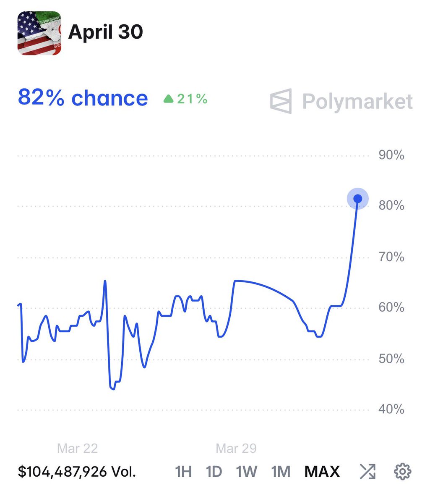430x504 pixels.
Task: Switch to the 1M time range
Action: click(x=281, y=472)
